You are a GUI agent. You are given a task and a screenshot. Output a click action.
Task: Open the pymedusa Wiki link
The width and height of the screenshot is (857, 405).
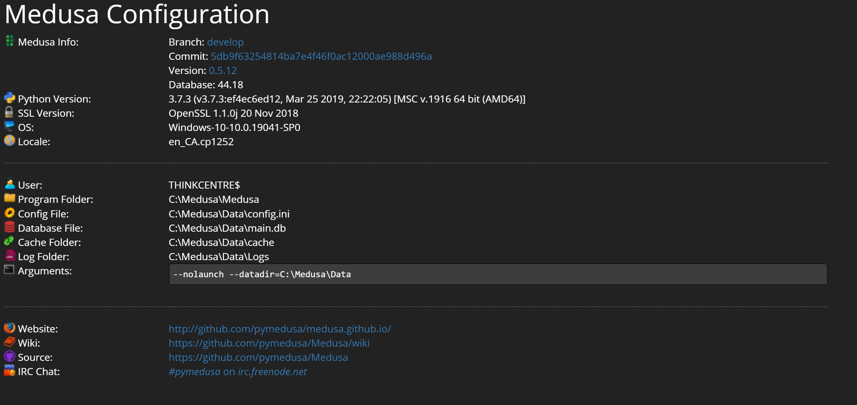[269, 343]
